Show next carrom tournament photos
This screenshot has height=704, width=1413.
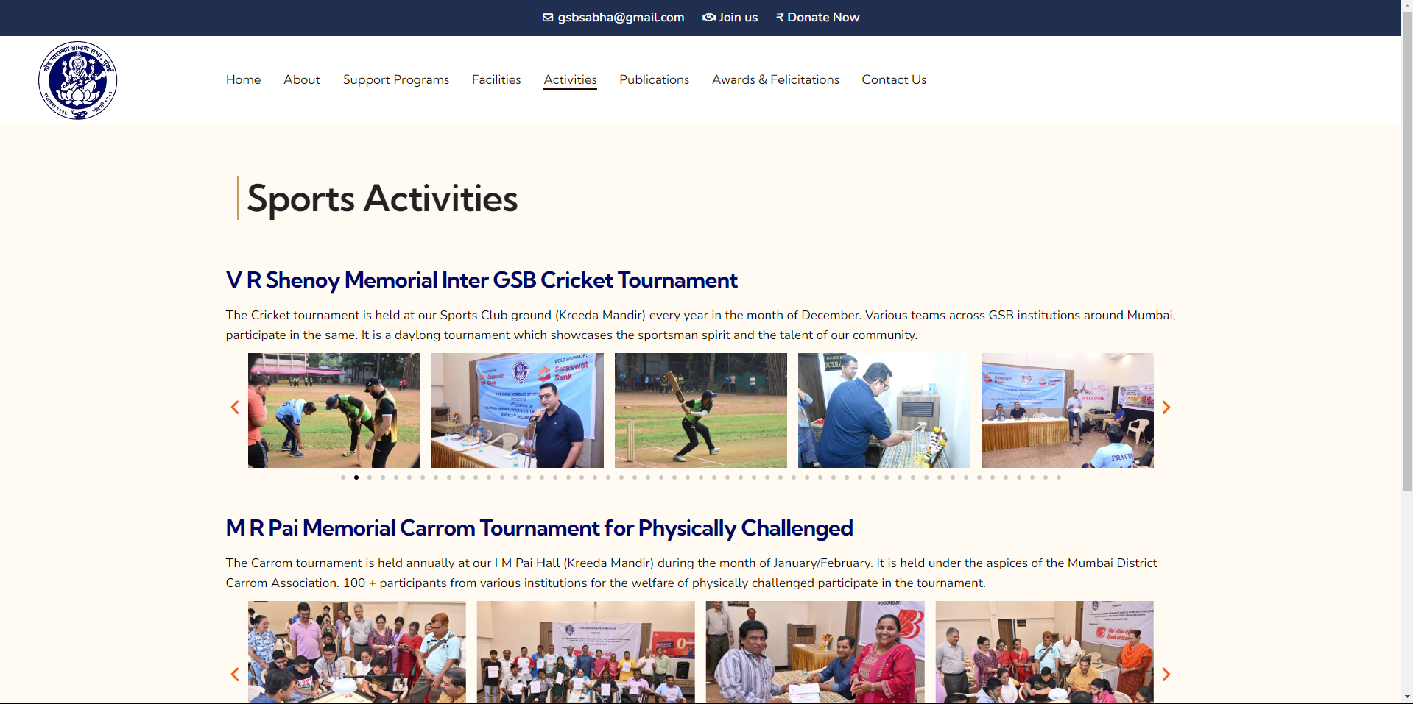(x=1166, y=674)
